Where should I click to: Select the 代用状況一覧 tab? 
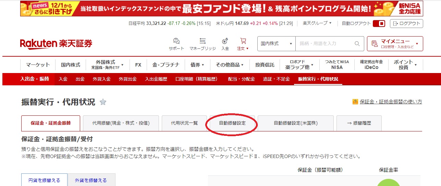coord(184,123)
